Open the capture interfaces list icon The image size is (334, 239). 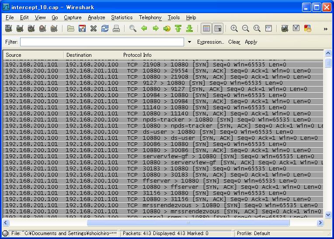8,28
